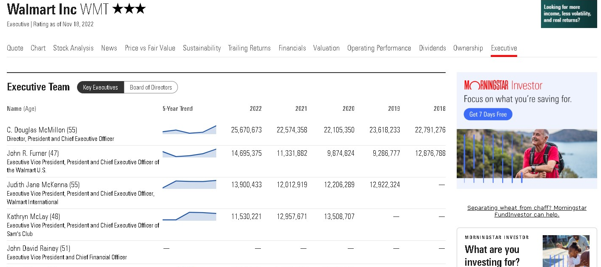Click the hiker ad image
Image resolution: width=601 pixels, height=267 pixels.
pyautogui.click(x=527, y=154)
